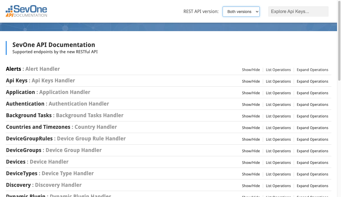Viewport: 341px width, 197px height.
Task: Open the Authentication endpoint heading
Action: [25, 104]
